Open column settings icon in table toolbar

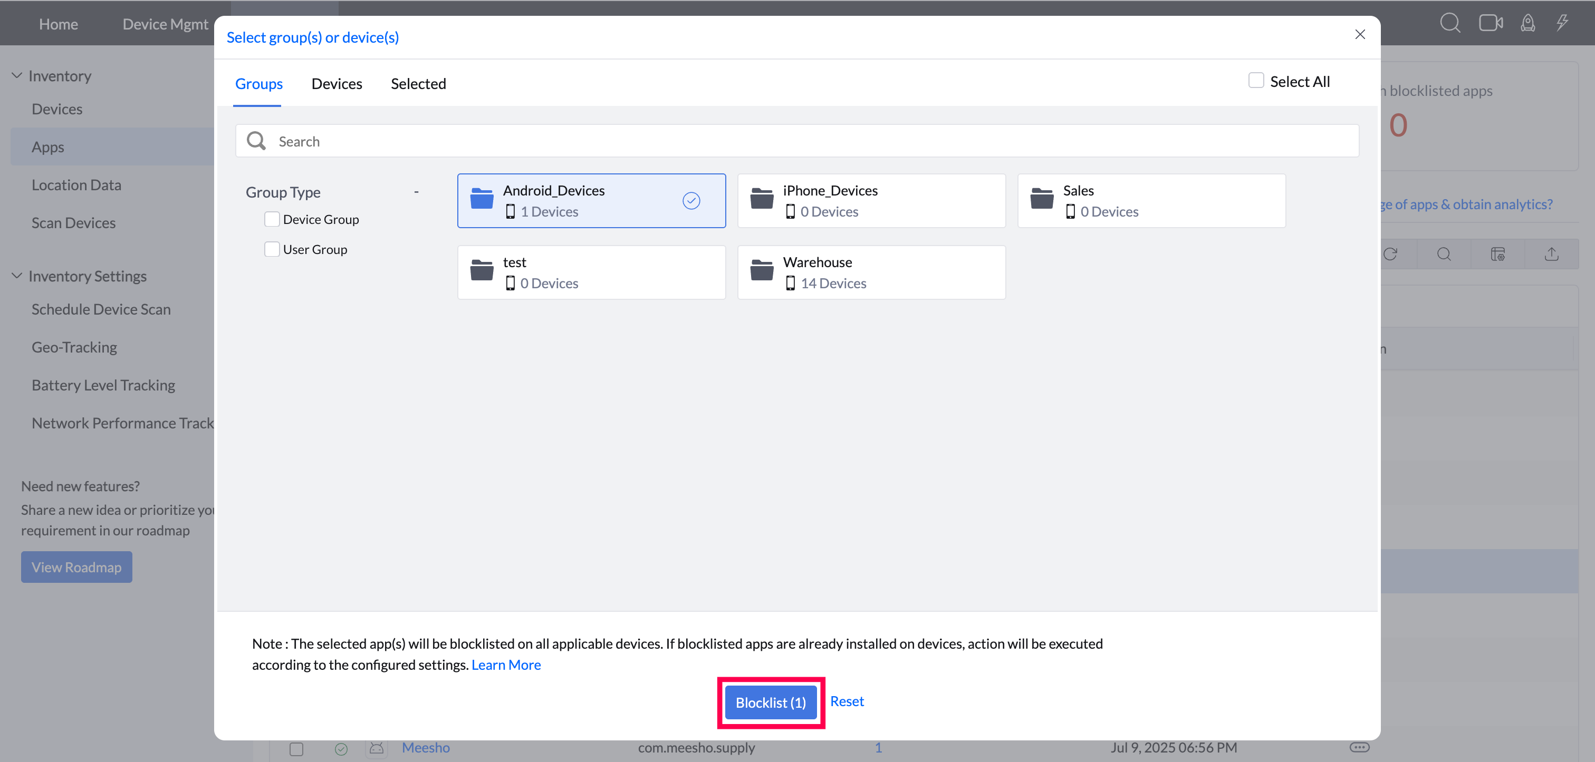(1497, 254)
